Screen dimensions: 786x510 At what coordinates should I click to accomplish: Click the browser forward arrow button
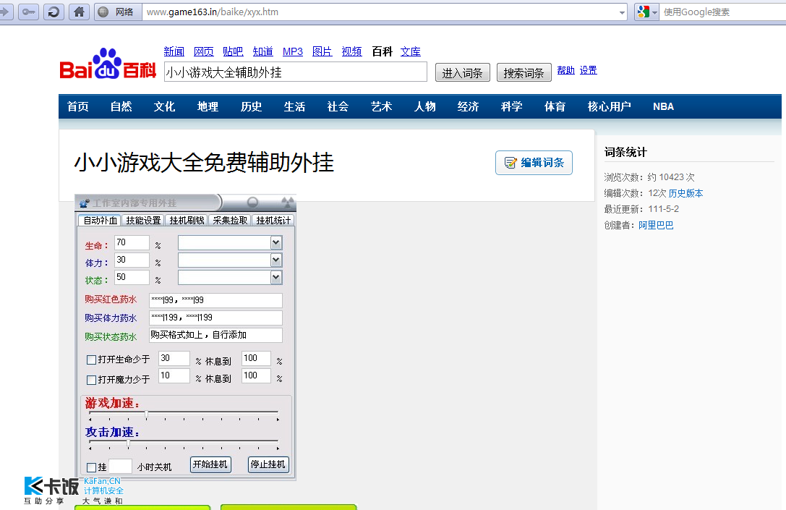coord(5,12)
